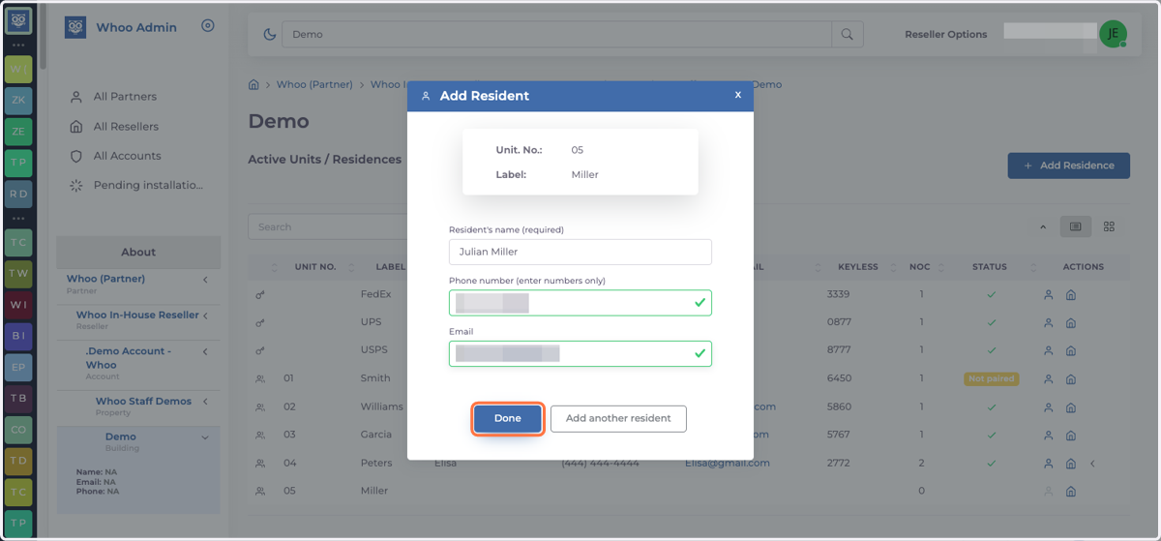Click the ZE workspace tile in left strip

[18, 131]
